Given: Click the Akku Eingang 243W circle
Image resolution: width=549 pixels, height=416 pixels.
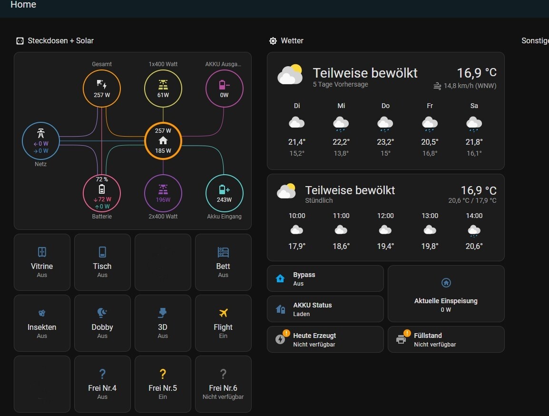Looking at the screenshot, I should coord(224,193).
